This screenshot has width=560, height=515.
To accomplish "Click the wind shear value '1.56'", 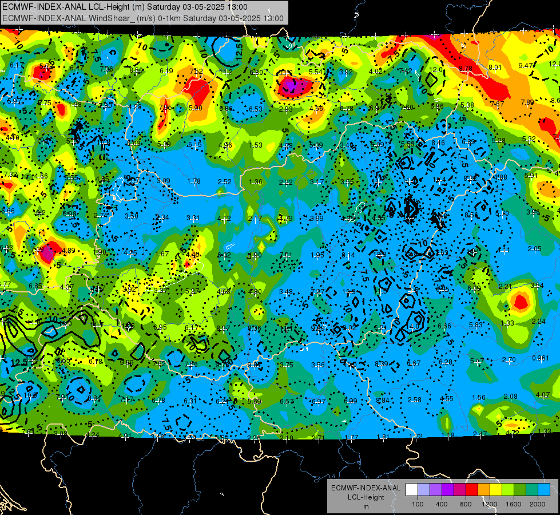I will [479, 398].
